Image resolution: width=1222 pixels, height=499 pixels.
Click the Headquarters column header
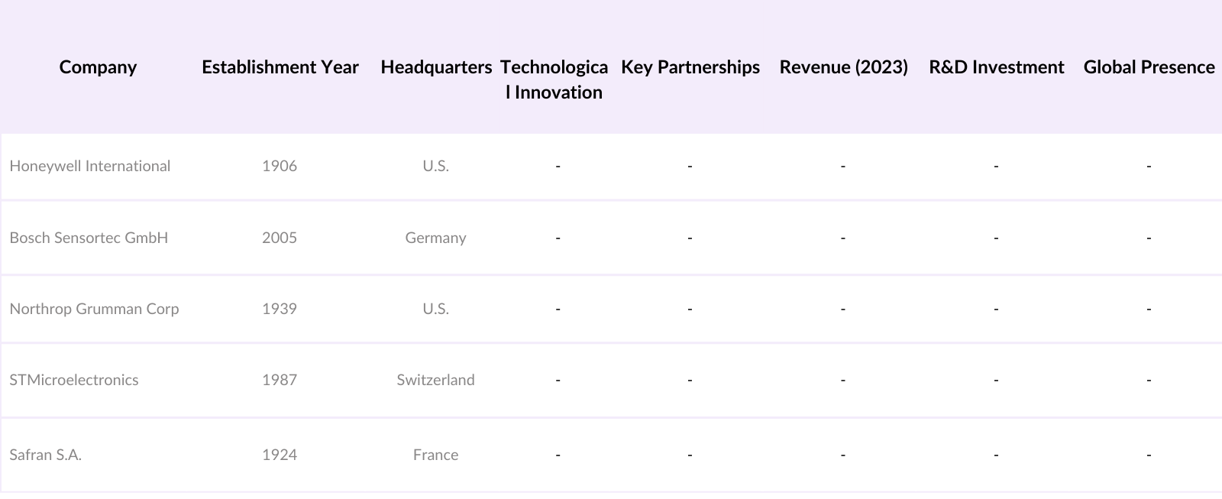coord(436,67)
